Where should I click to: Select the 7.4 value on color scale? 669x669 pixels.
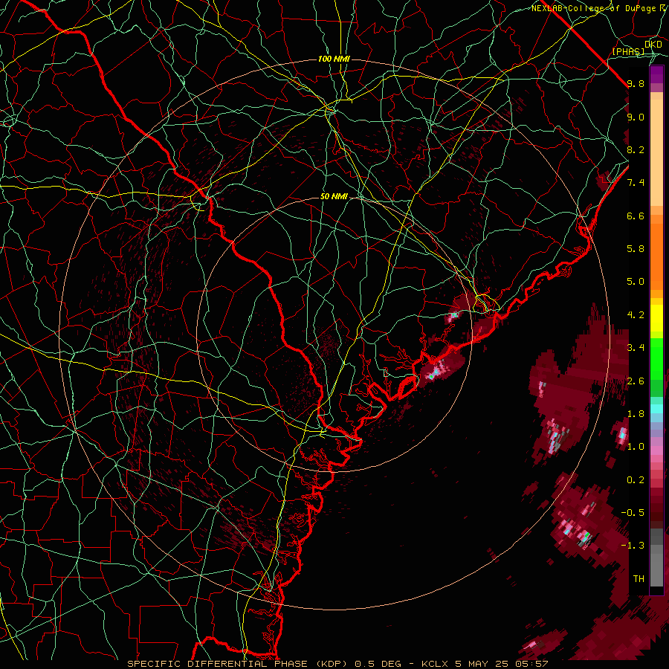click(x=636, y=183)
